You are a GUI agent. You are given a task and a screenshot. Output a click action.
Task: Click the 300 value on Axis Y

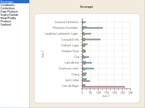pos(130,92)
